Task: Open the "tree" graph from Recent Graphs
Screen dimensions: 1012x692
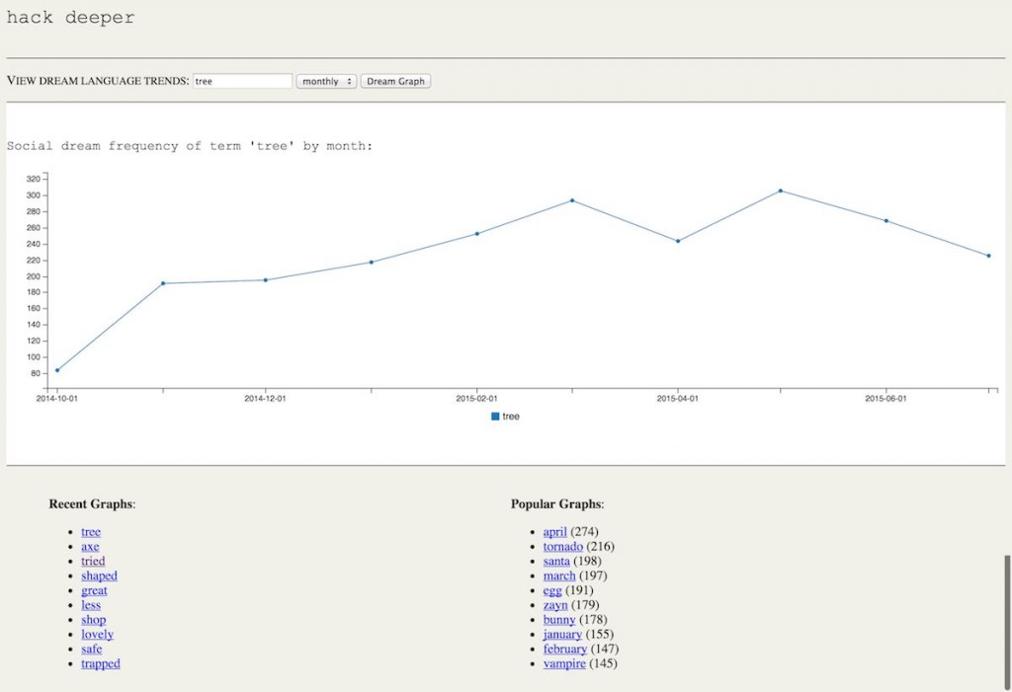Action: point(90,531)
